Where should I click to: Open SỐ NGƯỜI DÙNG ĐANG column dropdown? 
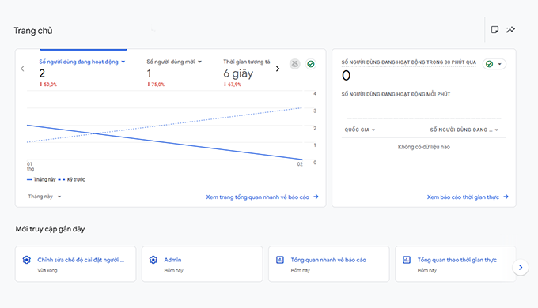[x=464, y=130]
